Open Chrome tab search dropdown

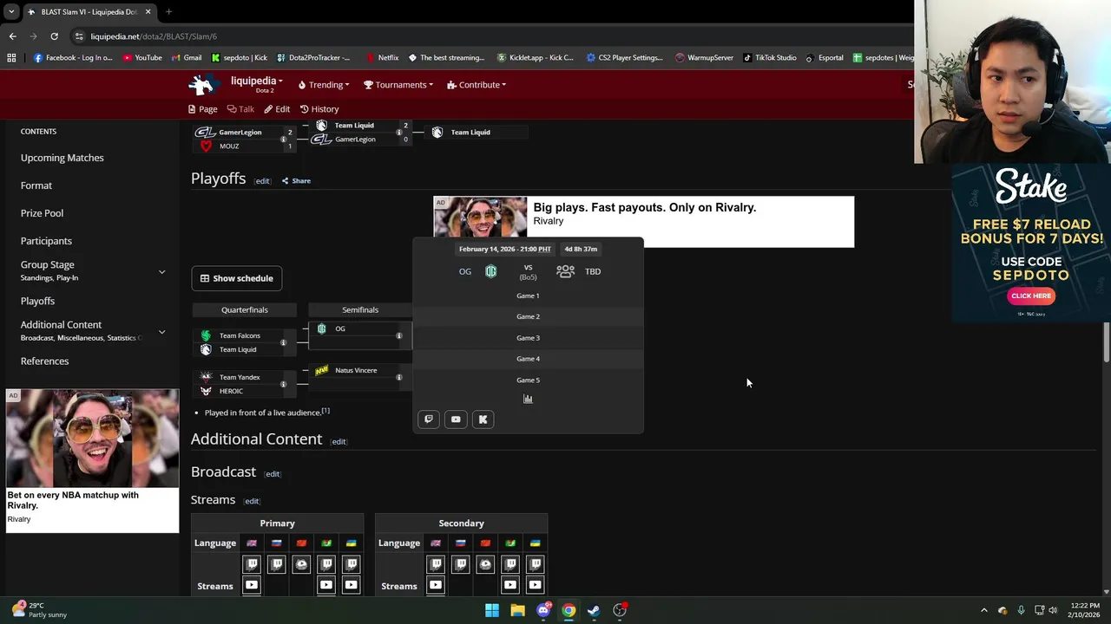11,11
